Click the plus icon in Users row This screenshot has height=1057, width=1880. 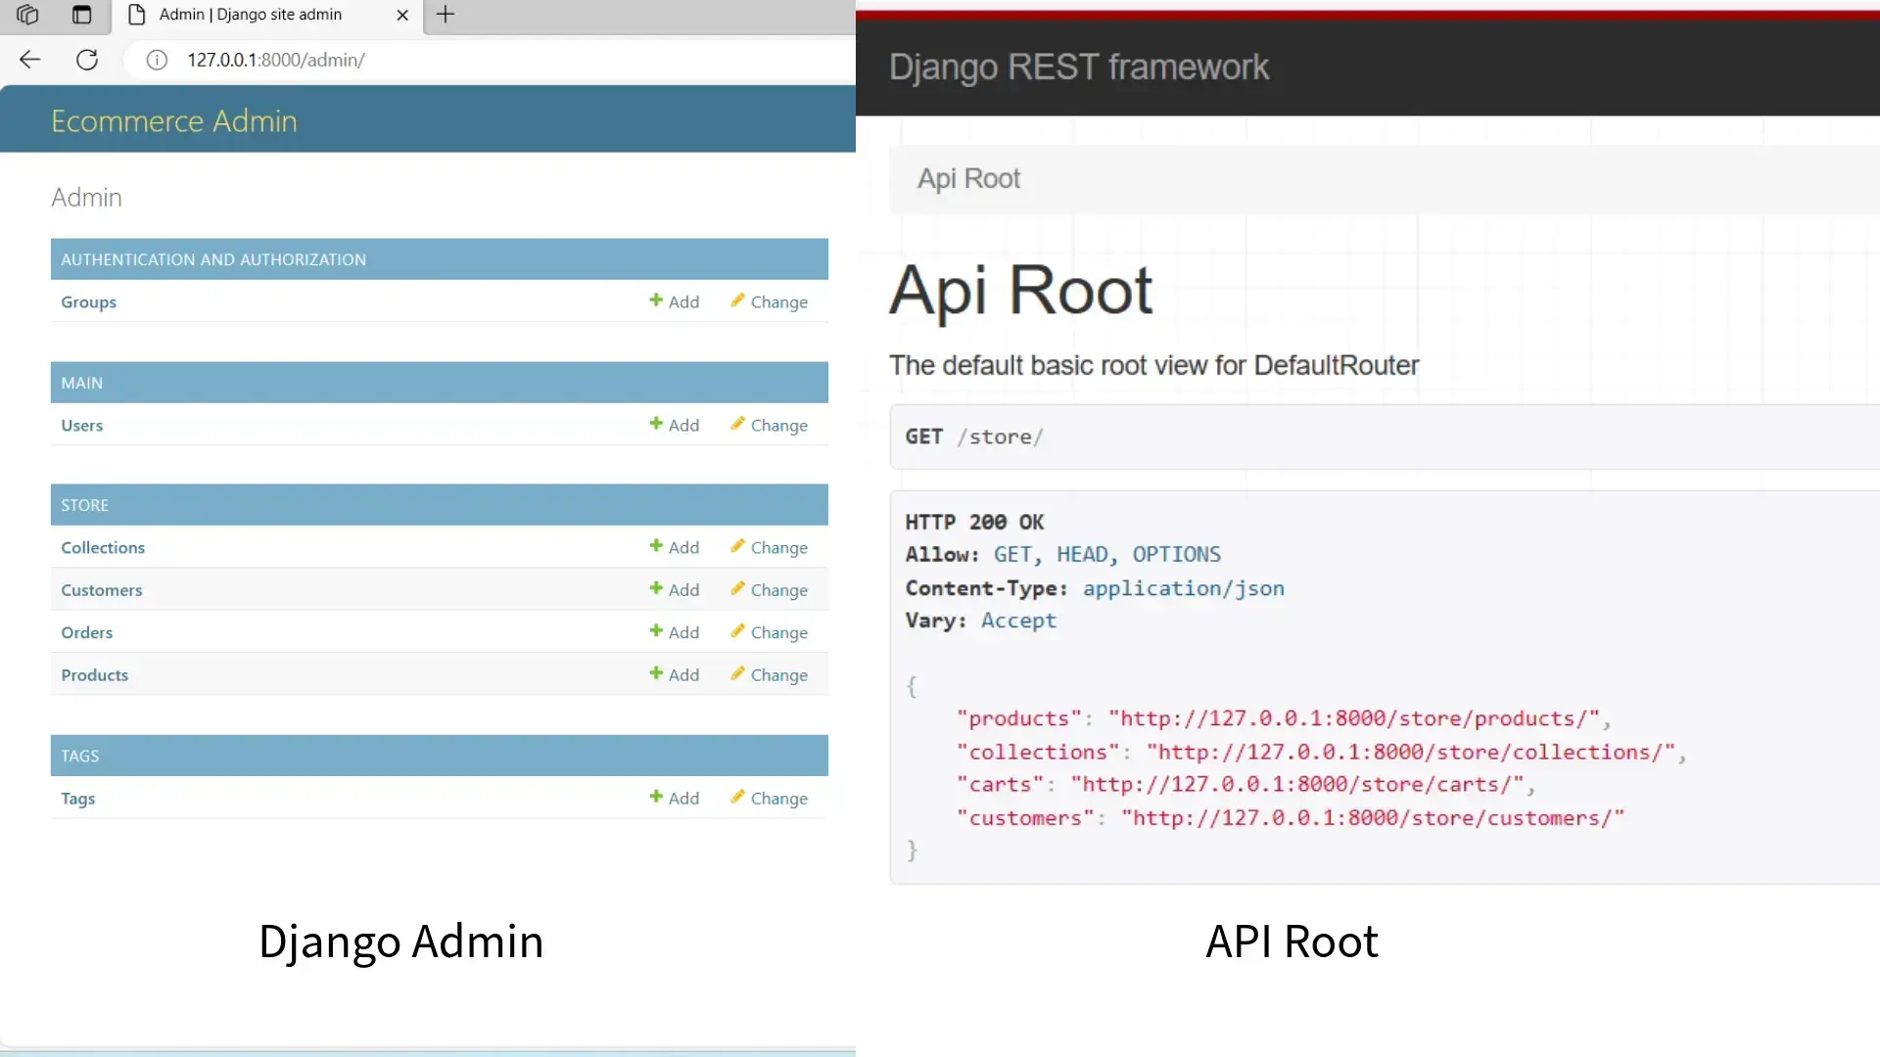[x=656, y=424]
